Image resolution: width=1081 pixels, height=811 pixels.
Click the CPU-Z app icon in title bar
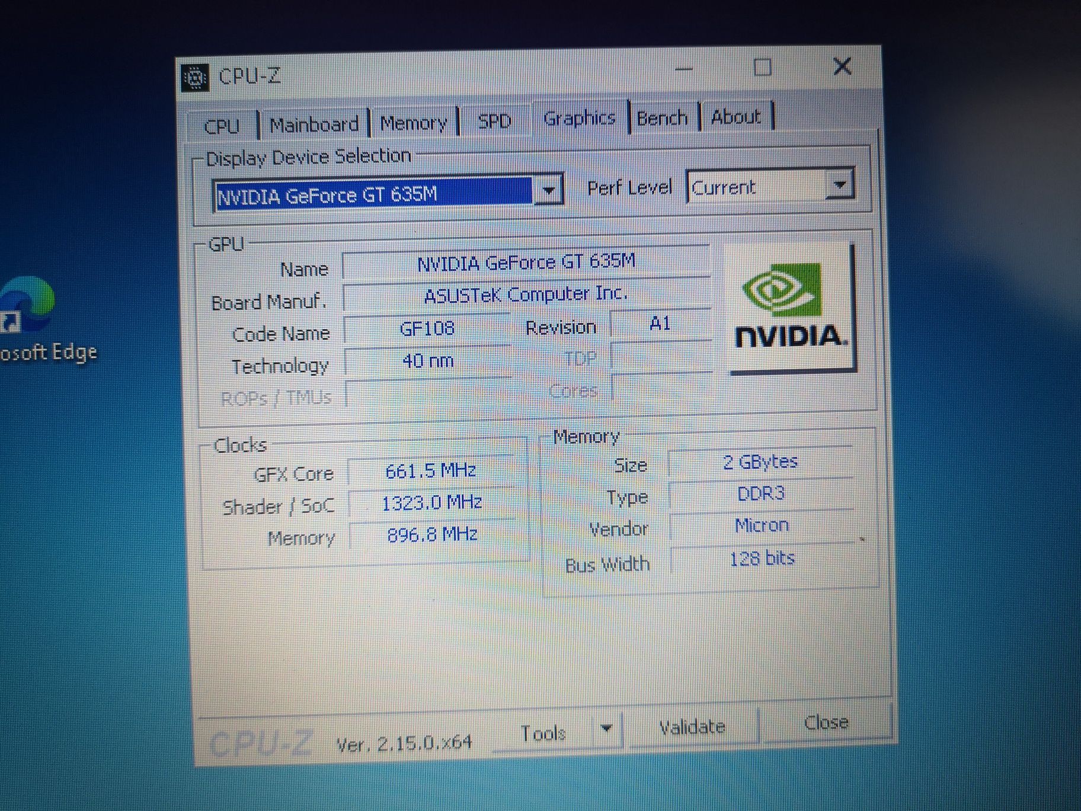point(195,78)
